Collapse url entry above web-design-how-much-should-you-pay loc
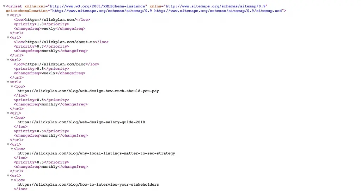Viewport: 361px width, 191px height. [8, 82]
